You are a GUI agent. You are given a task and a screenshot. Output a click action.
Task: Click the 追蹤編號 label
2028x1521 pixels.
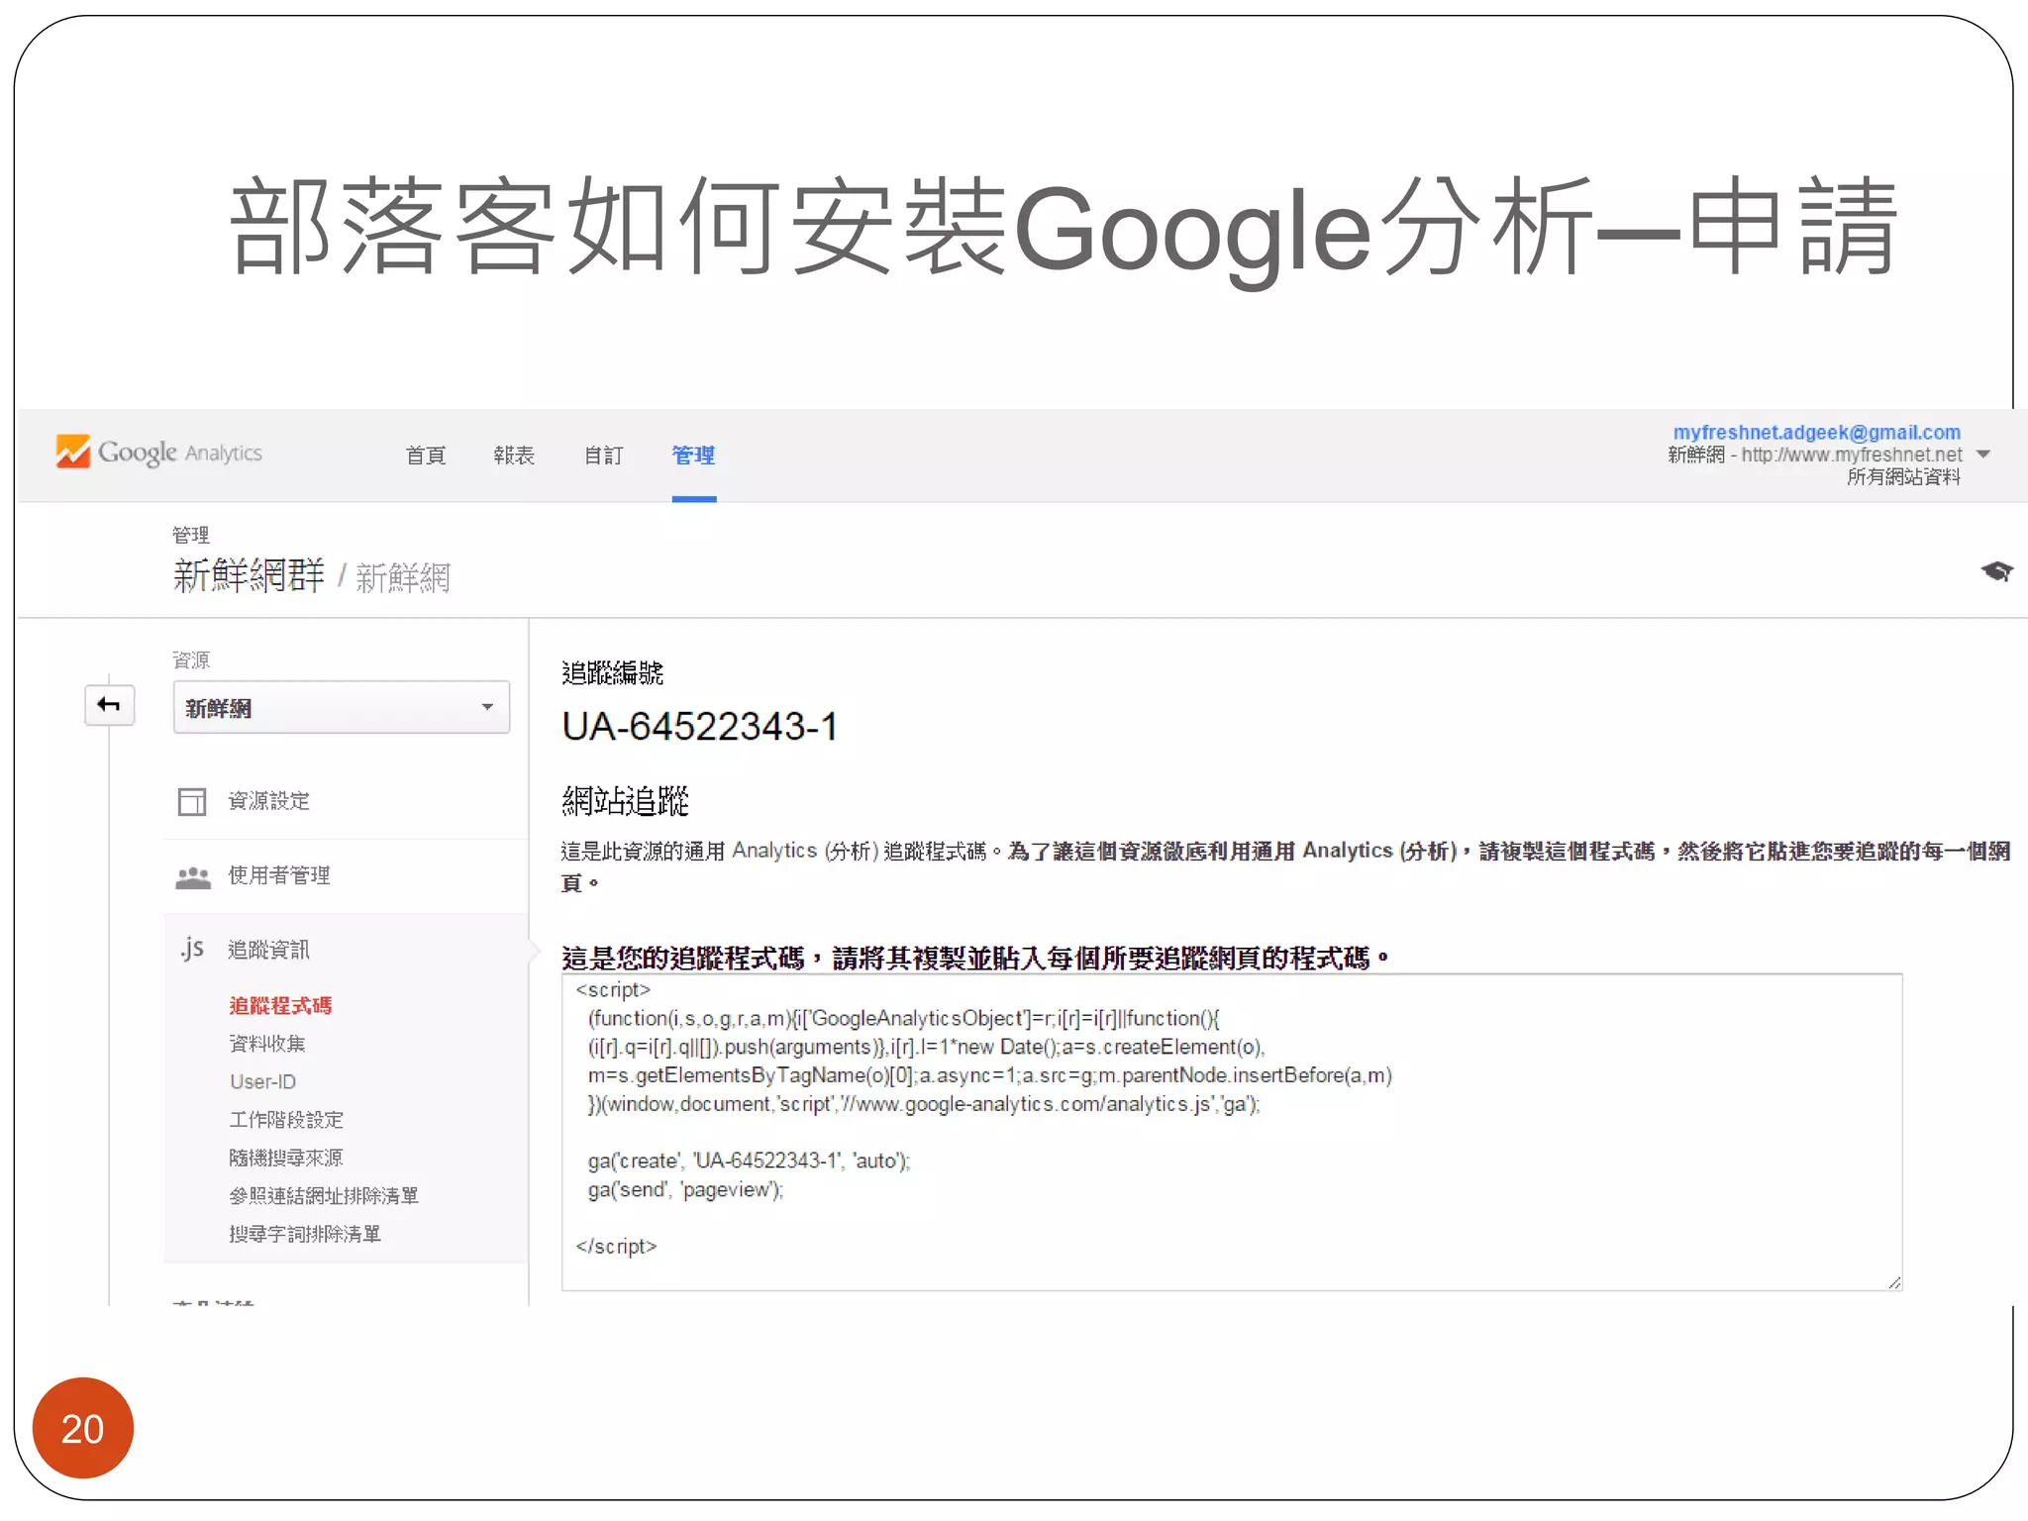tap(612, 673)
